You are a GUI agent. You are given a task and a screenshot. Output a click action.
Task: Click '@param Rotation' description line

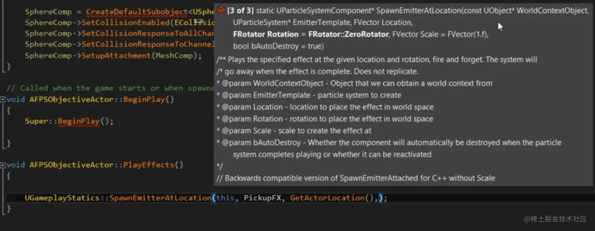coord(325,119)
